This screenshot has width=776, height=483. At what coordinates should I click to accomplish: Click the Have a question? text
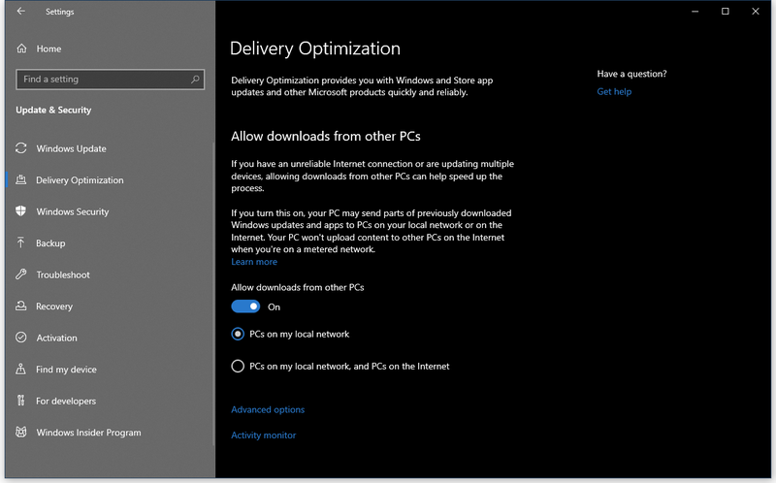coord(631,74)
